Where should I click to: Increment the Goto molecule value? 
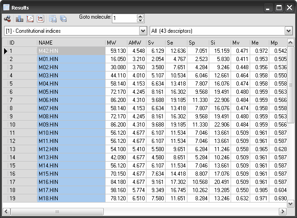140,16
